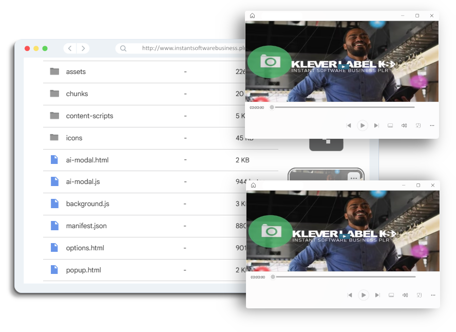This screenshot has height=332, width=456.
Task: Open the assets folder
Action: [75, 72]
